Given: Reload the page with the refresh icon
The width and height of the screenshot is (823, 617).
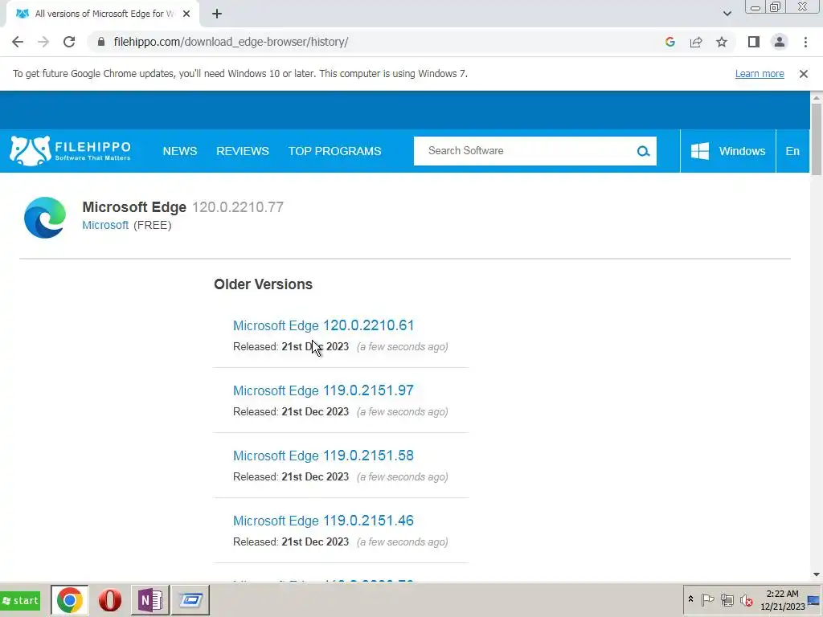Looking at the screenshot, I should pyautogui.click(x=69, y=42).
